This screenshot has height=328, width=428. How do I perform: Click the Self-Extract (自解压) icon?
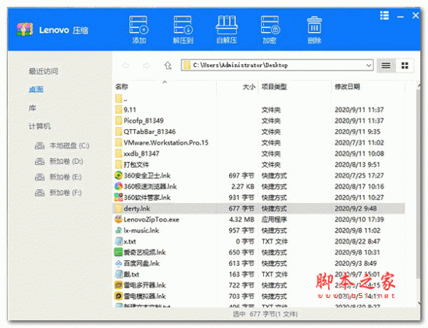click(227, 29)
